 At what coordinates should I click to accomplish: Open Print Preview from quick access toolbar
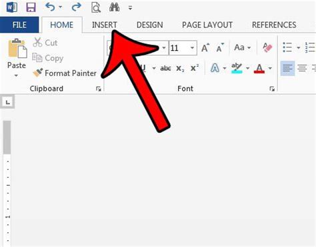pos(96,7)
